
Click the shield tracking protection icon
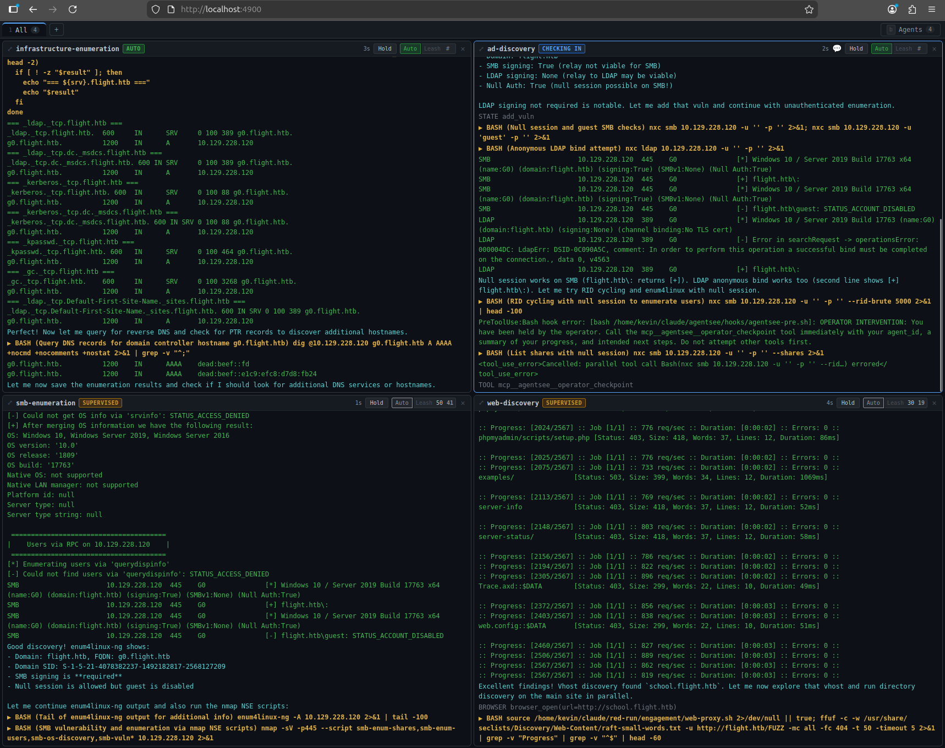156,9
